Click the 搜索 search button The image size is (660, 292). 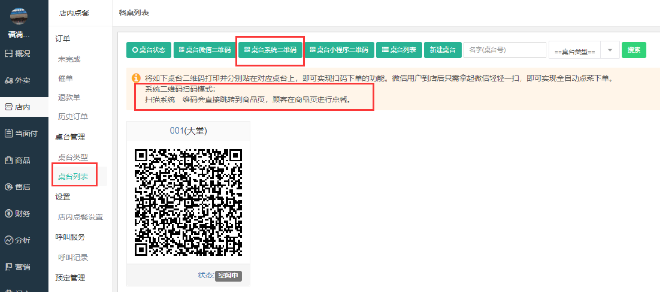(x=634, y=50)
